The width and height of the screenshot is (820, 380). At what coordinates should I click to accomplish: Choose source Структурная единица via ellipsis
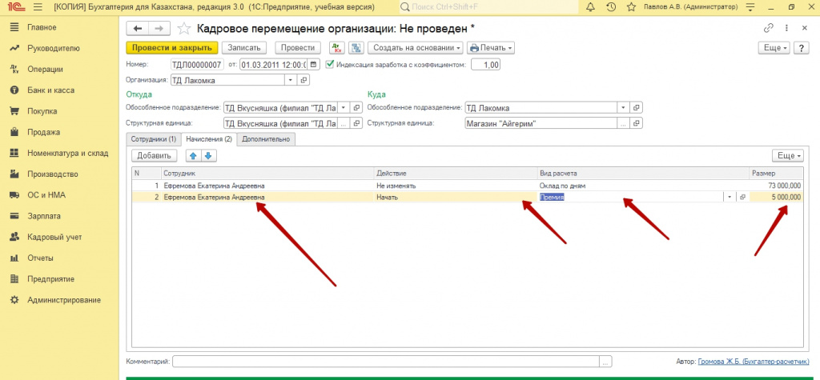343,123
